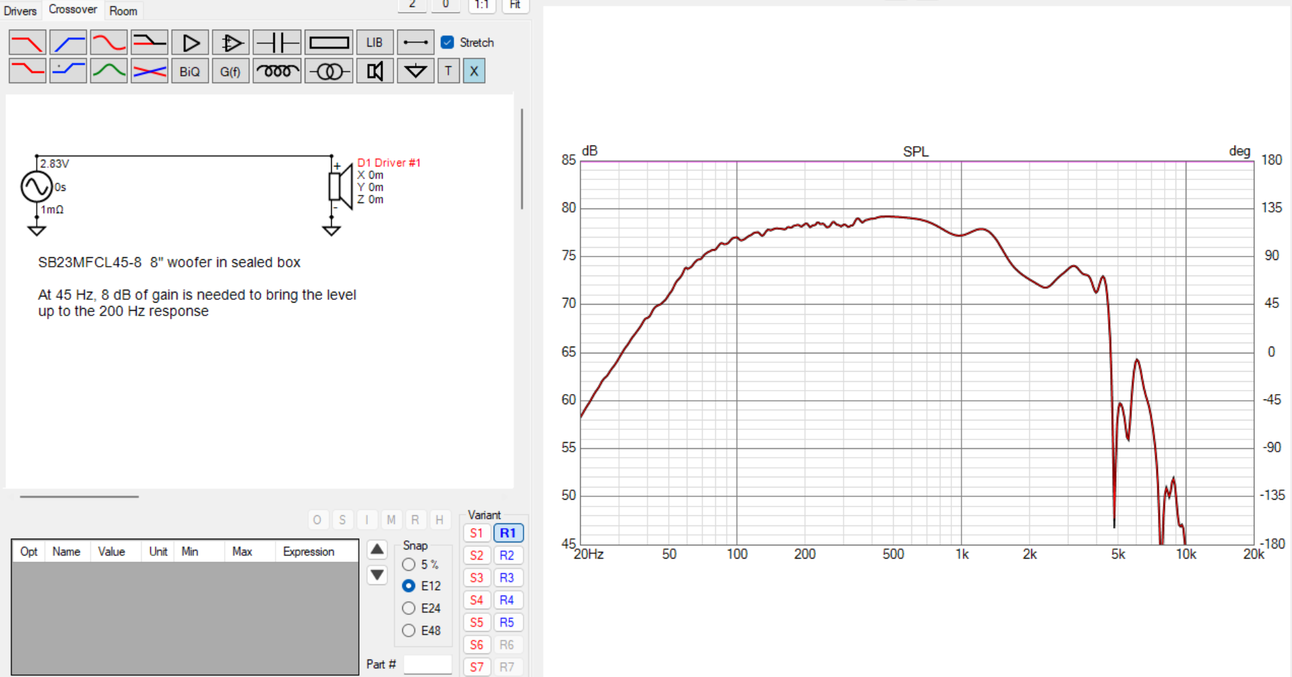
Task: Click the Unit column header
Action: click(158, 552)
